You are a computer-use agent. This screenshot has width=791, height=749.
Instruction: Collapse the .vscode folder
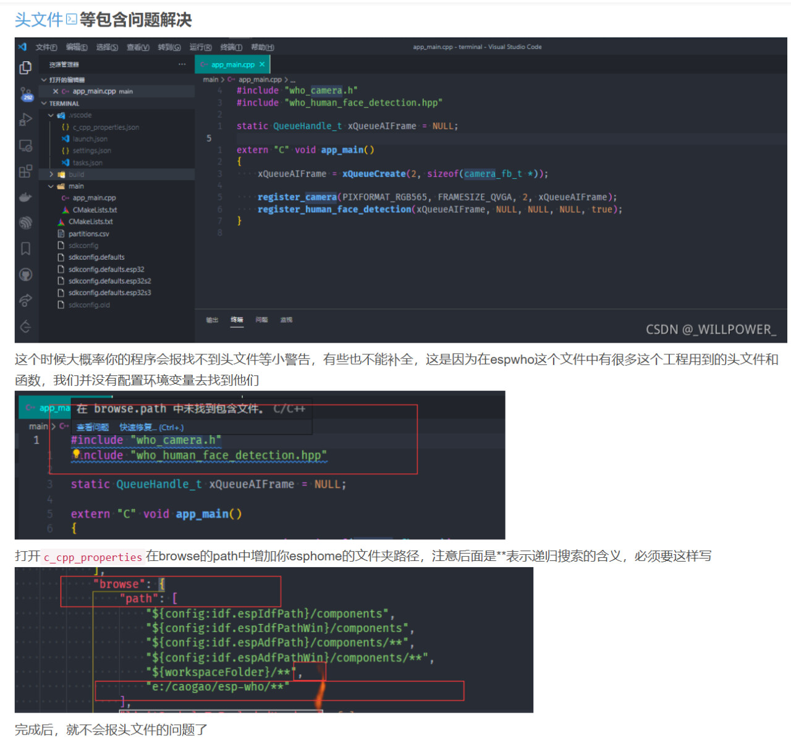(51, 115)
